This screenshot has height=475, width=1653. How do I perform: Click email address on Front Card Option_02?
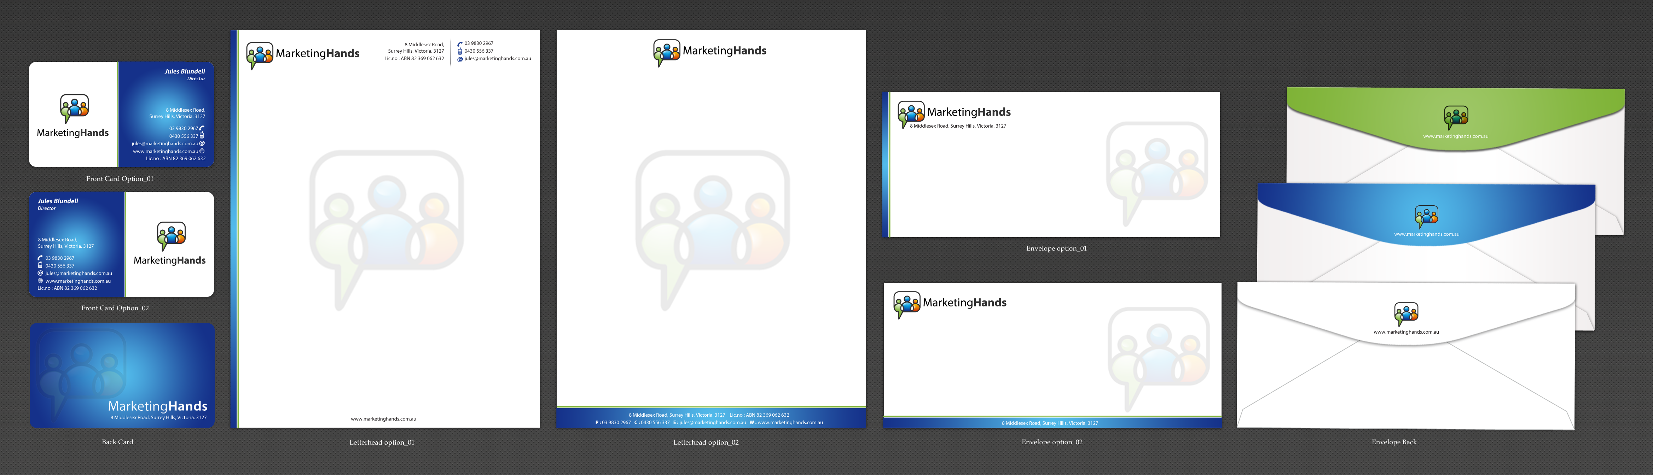pyautogui.click(x=78, y=273)
